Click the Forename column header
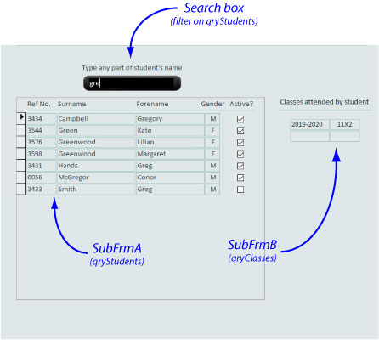Image resolution: width=379 pixels, height=340 pixels. point(152,104)
